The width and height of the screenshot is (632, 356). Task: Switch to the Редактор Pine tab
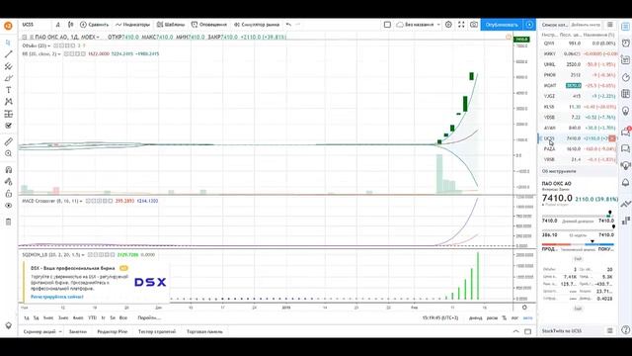click(113, 331)
